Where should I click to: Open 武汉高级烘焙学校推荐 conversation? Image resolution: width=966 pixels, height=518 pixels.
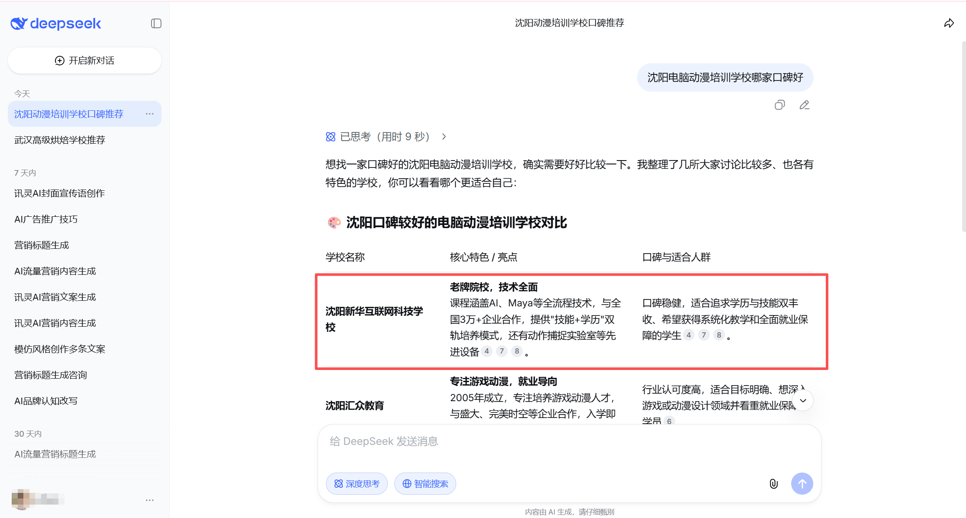point(60,140)
